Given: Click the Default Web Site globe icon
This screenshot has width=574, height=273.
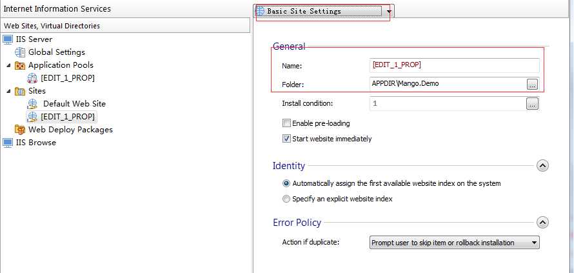Looking at the screenshot, I should pyautogui.click(x=32, y=104).
